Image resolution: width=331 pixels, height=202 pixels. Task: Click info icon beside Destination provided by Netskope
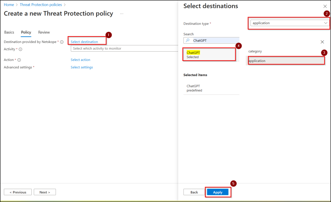(x=62, y=42)
